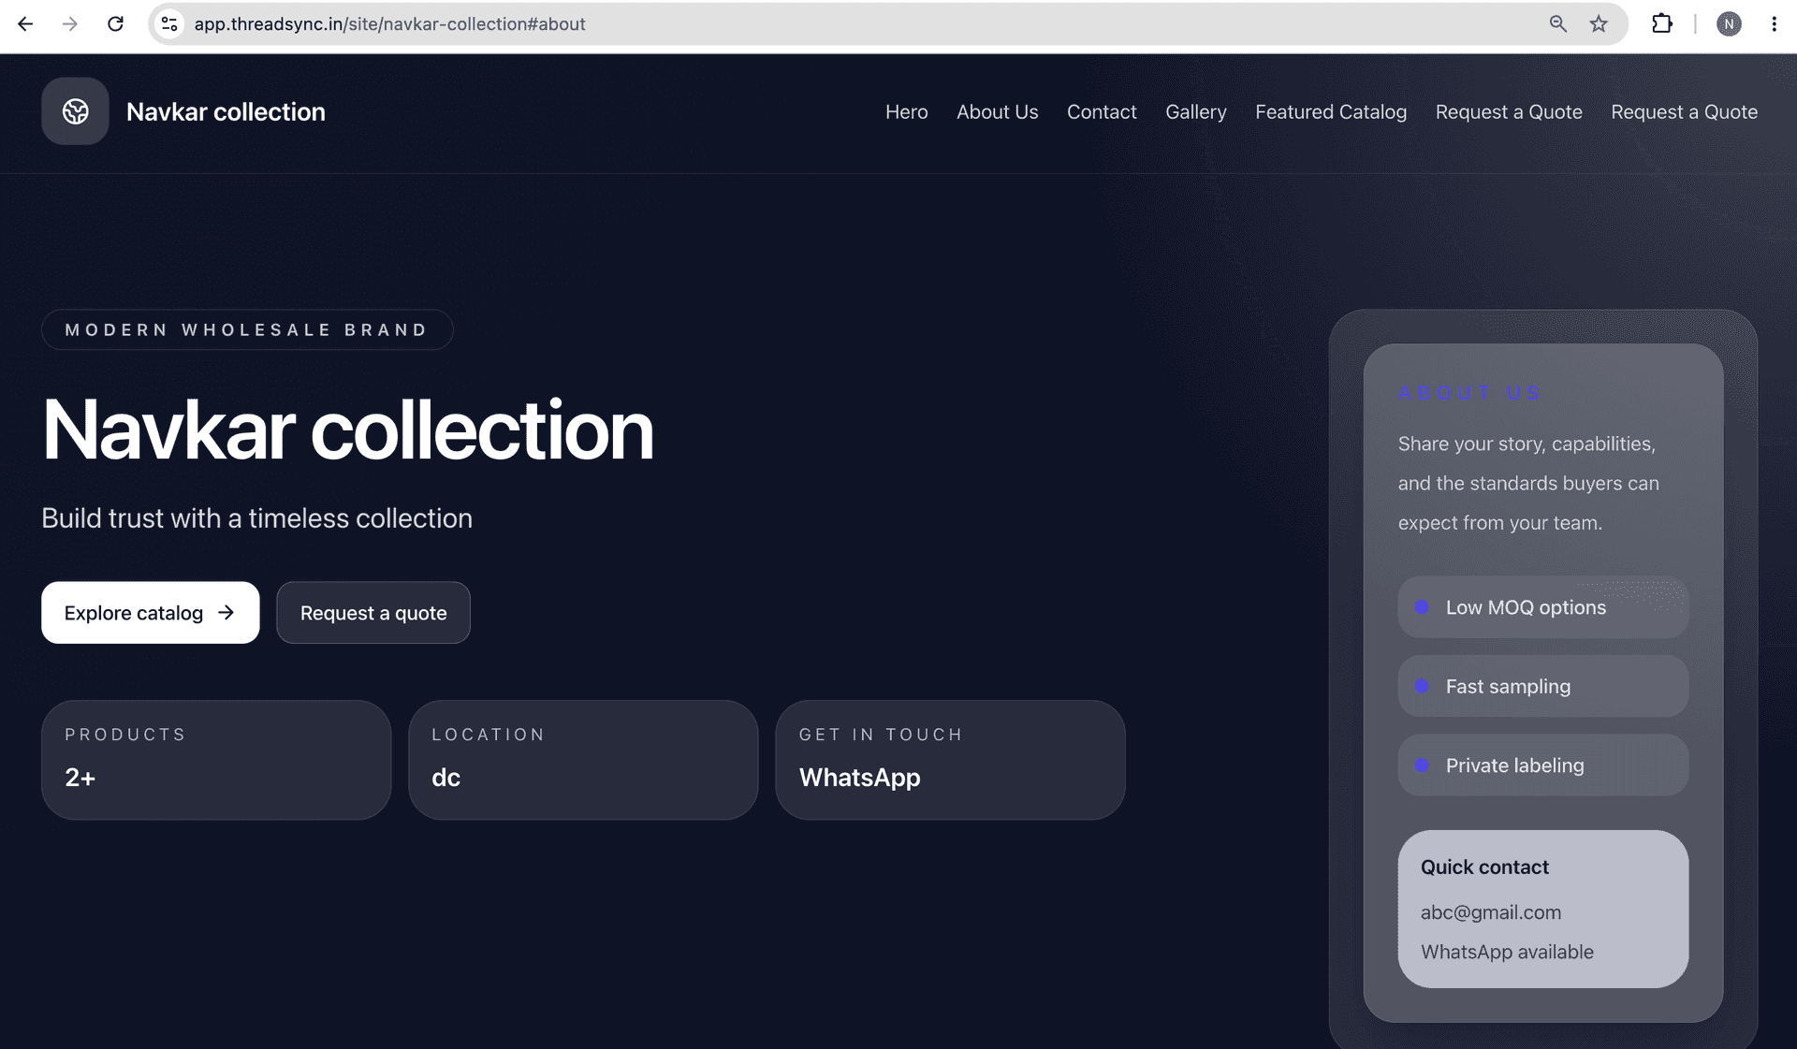This screenshot has height=1049, width=1797.
Task: Click the Get in Touch WhatsApp card
Action: coord(950,760)
